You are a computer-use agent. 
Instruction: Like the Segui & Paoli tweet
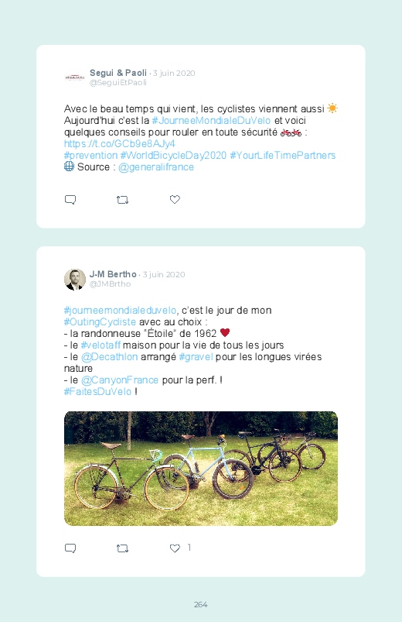point(175,200)
